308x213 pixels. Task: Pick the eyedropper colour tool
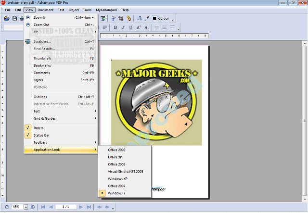(x=147, y=18)
